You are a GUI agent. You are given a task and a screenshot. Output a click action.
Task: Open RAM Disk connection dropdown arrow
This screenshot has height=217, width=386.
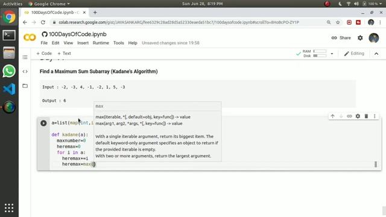[332, 54]
